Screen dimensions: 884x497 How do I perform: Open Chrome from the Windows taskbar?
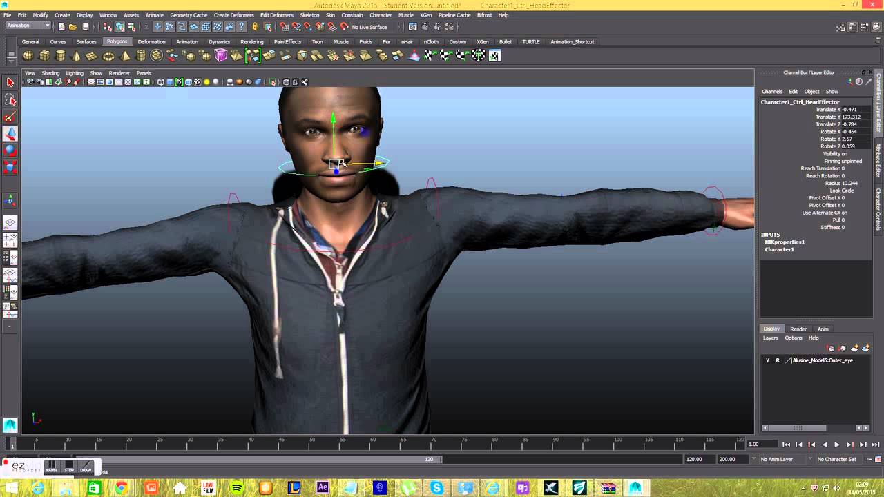click(122, 488)
